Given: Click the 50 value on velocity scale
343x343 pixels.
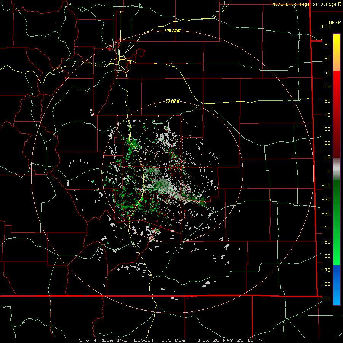Looking at the screenshot, I should (327, 101).
